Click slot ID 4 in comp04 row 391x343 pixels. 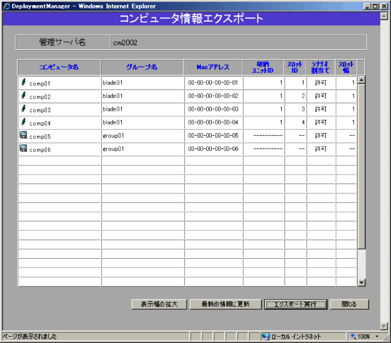(x=295, y=123)
